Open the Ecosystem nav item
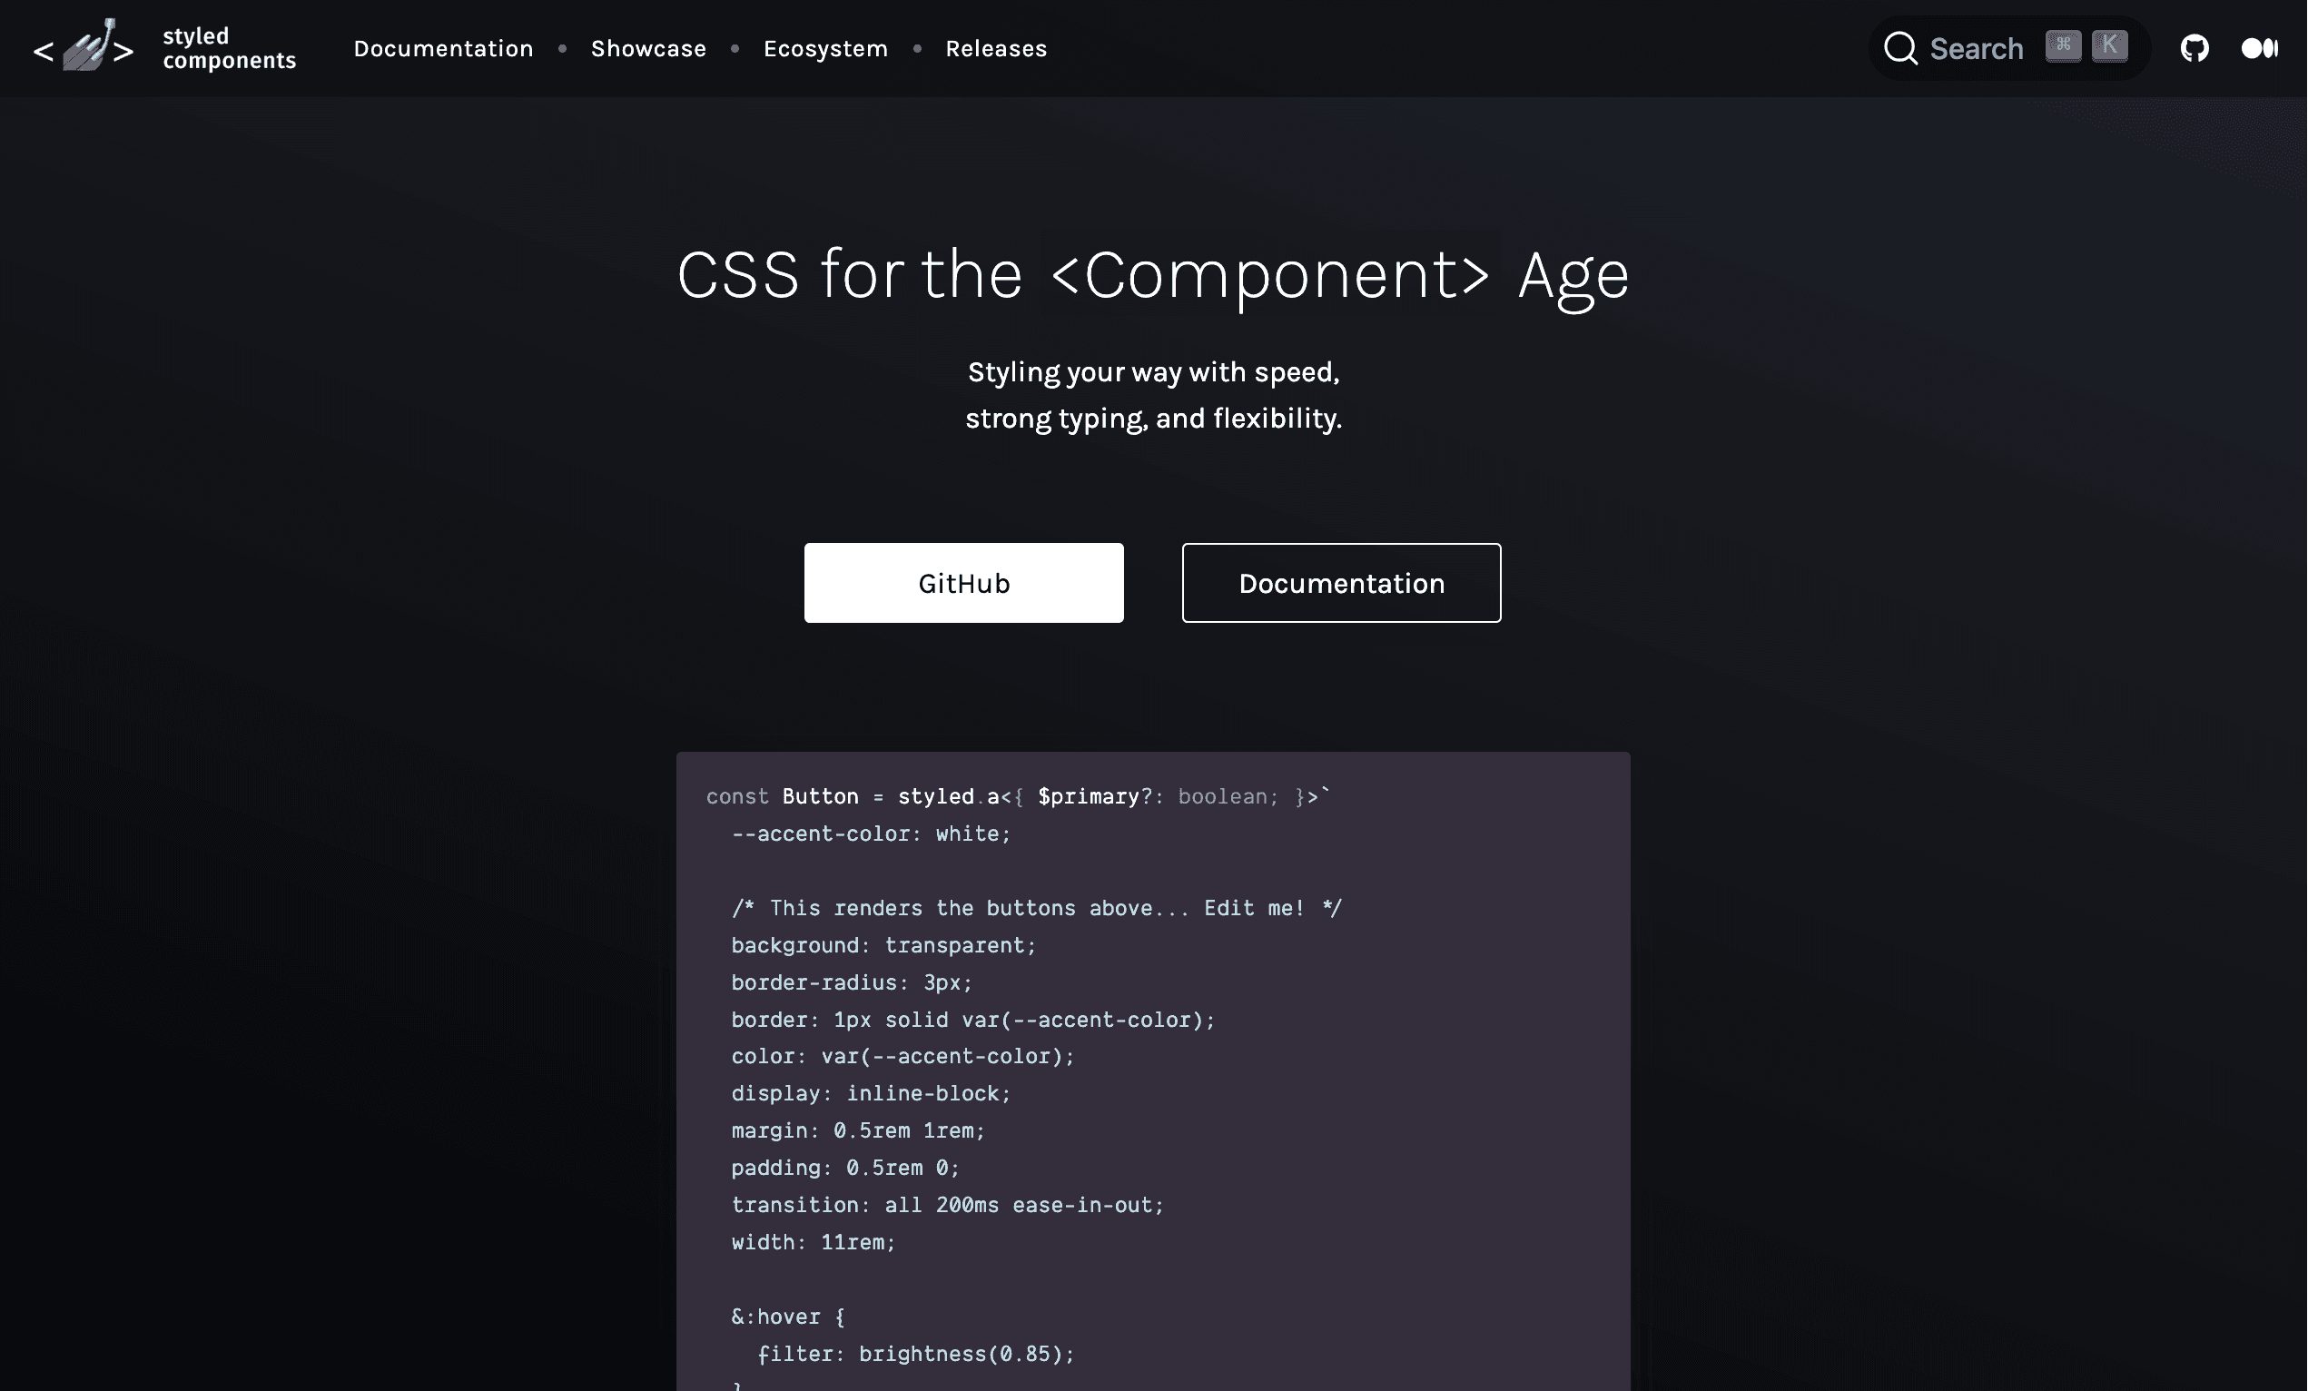 tap(825, 48)
